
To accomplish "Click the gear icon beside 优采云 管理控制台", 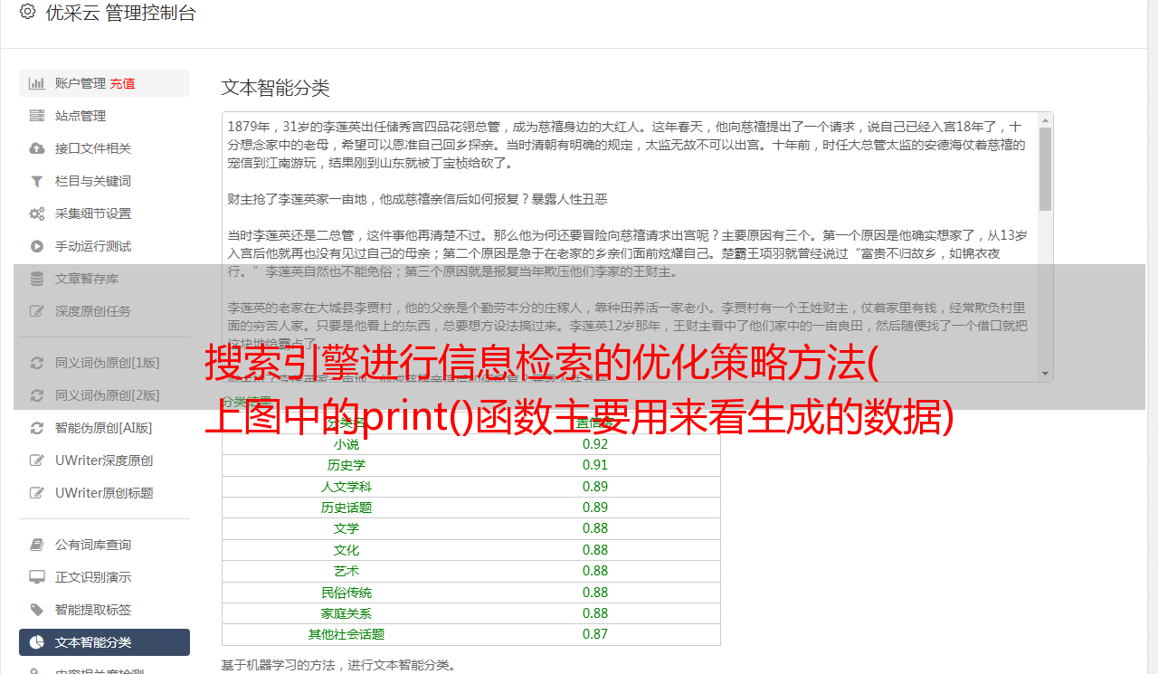I will click(27, 12).
